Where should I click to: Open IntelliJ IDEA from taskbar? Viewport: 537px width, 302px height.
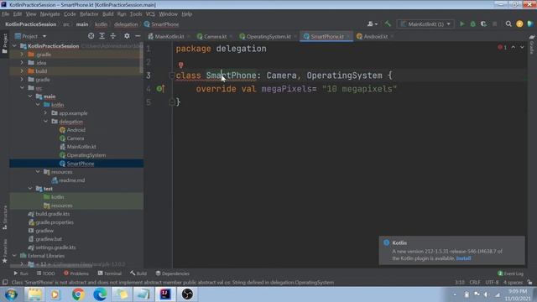165,294
